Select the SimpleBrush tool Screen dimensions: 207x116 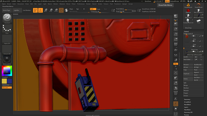click(x=188, y=6)
